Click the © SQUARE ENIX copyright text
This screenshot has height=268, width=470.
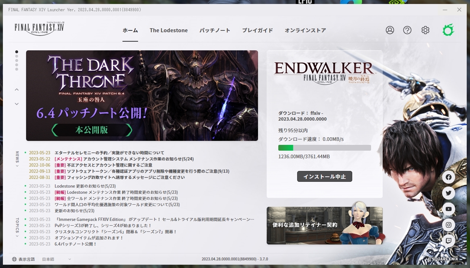[443, 259]
